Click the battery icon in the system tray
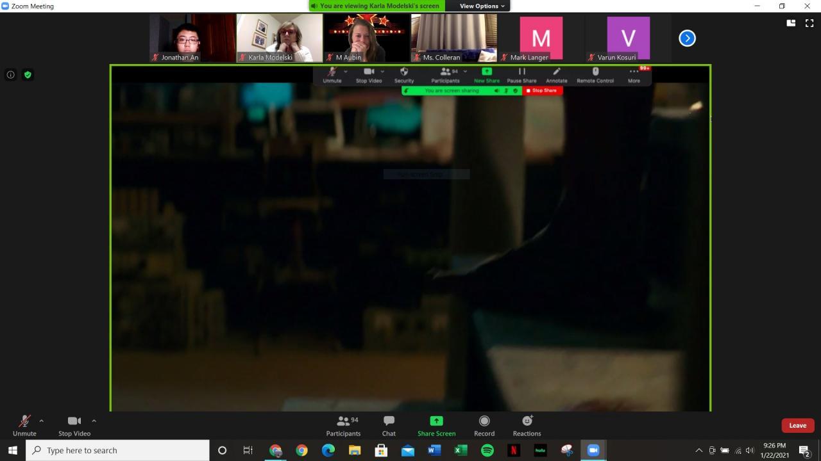Image resolution: width=821 pixels, height=461 pixels. pyautogui.click(x=725, y=451)
